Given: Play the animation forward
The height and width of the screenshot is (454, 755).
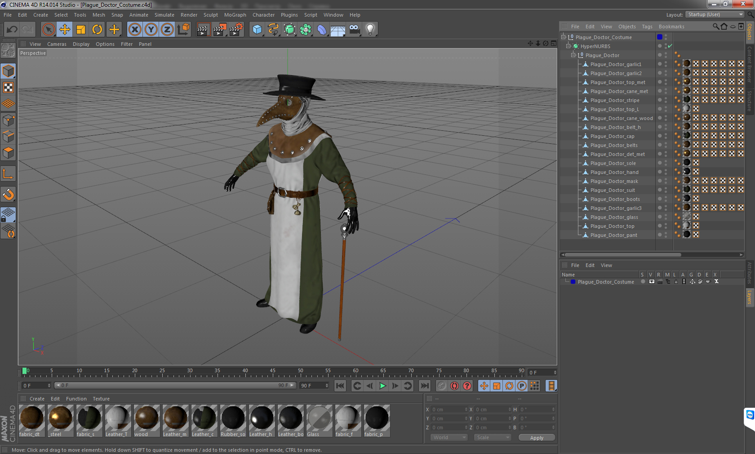Looking at the screenshot, I should click(x=382, y=386).
